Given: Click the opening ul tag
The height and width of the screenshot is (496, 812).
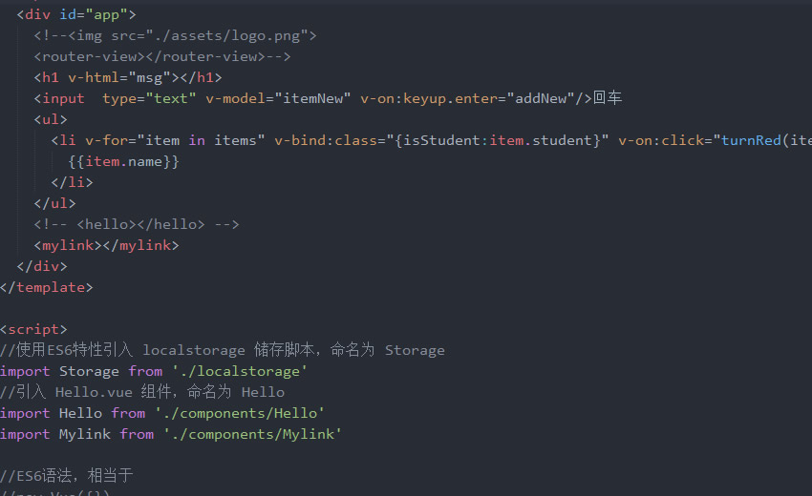Looking at the screenshot, I should (x=51, y=119).
